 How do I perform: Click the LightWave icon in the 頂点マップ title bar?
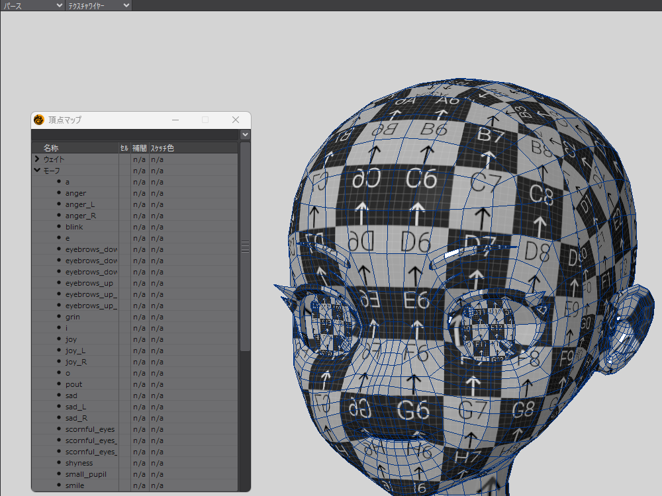click(x=39, y=120)
